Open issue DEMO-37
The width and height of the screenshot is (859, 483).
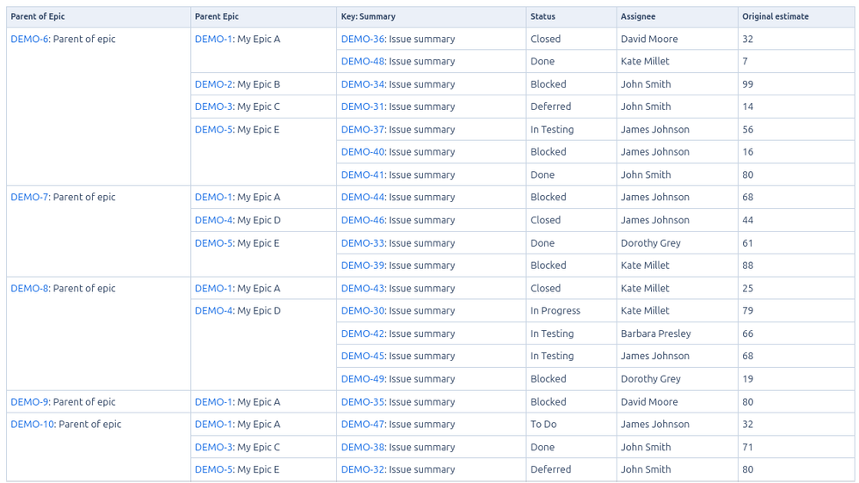click(x=363, y=130)
